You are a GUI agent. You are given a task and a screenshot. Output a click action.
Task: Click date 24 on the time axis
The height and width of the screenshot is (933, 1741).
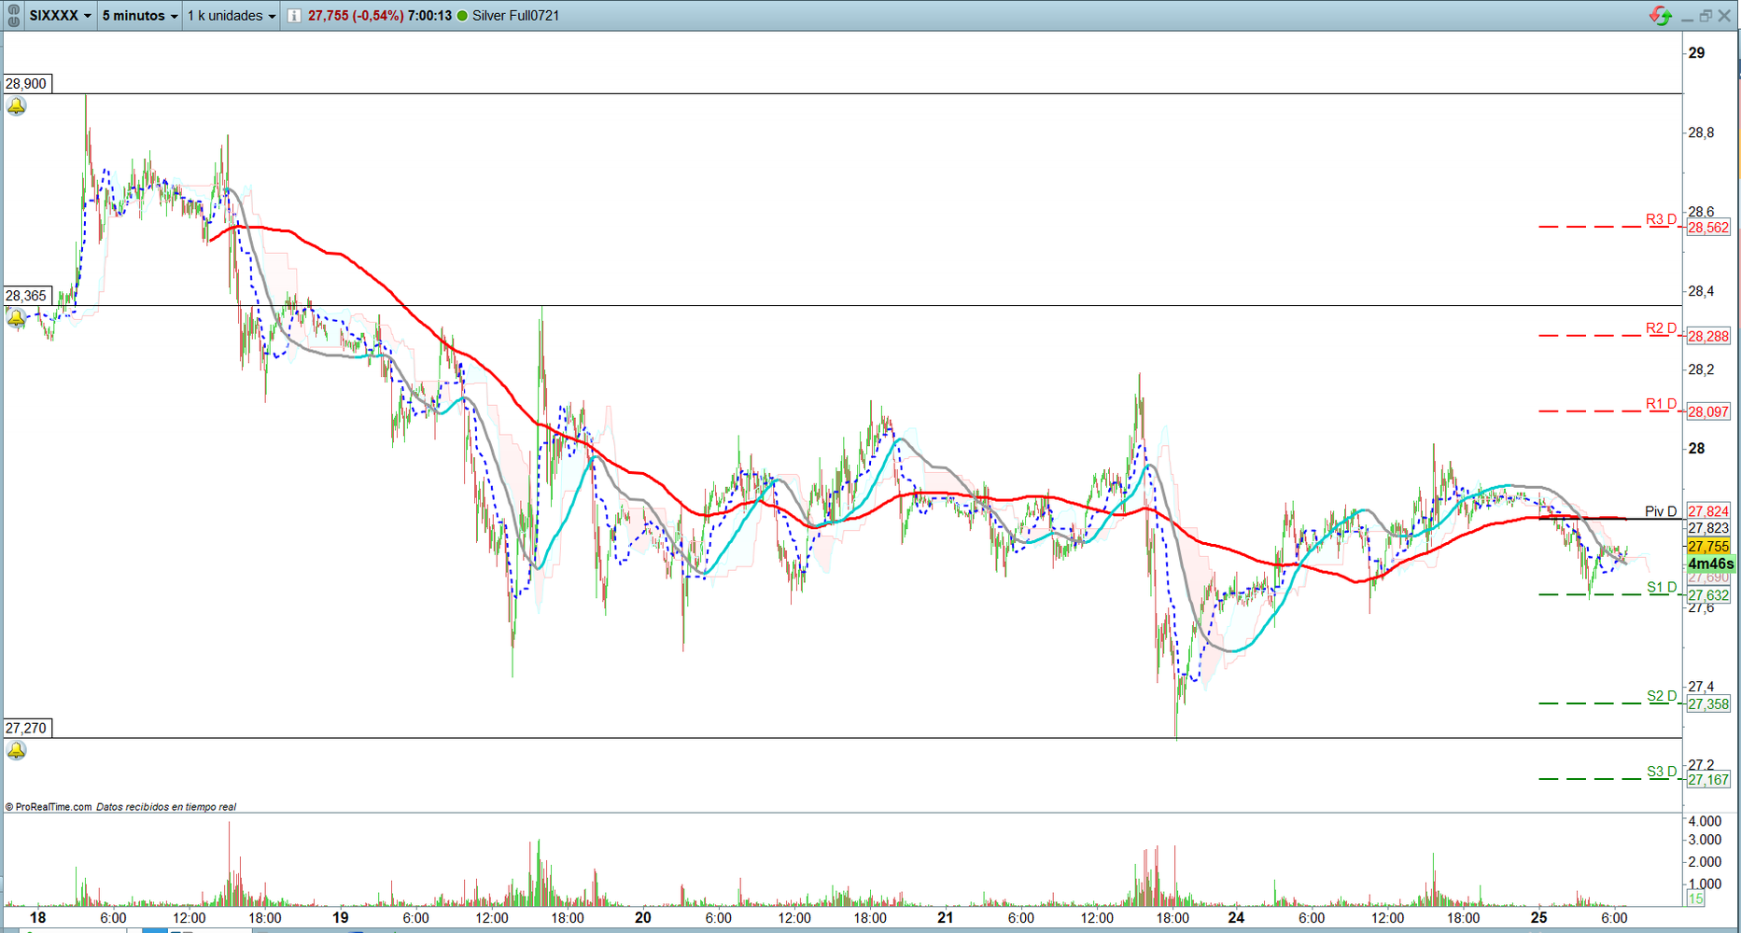(1236, 918)
